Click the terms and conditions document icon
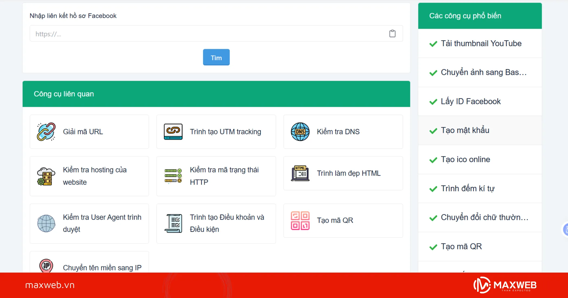568x298 pixels. coord(173,223)
